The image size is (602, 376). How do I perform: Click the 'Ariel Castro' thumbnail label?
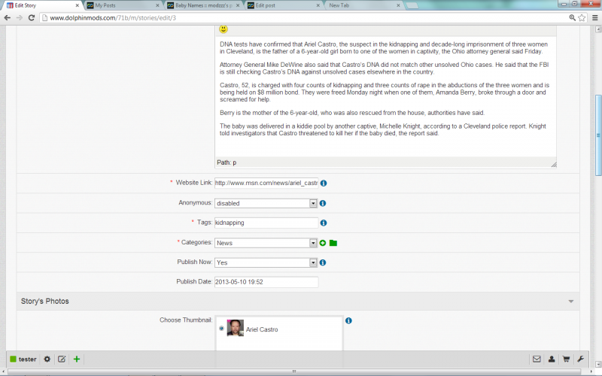[x=262, y=329]
